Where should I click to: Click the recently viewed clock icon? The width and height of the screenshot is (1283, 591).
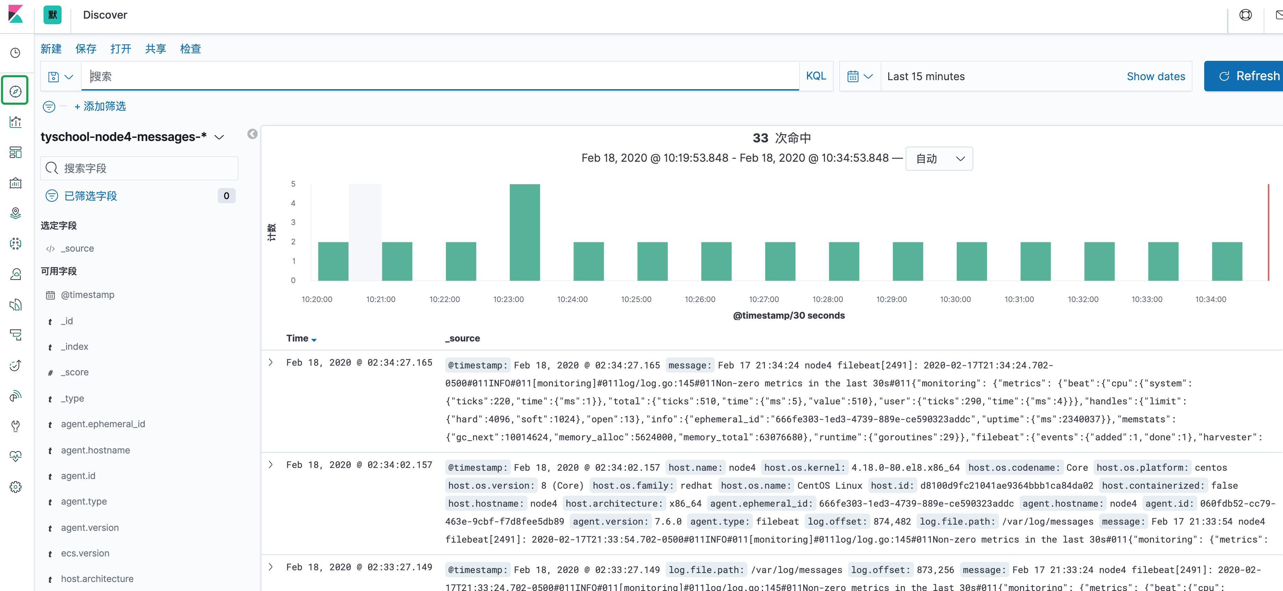click(x=16, y=53)
